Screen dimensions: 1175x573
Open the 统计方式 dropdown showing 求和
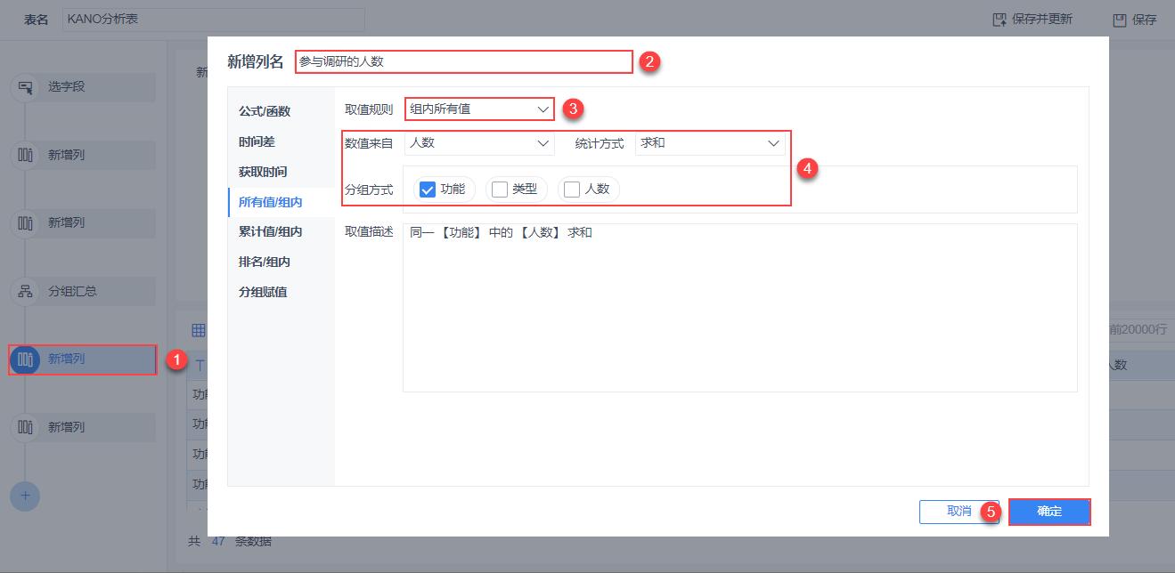(x=709, y=142)
